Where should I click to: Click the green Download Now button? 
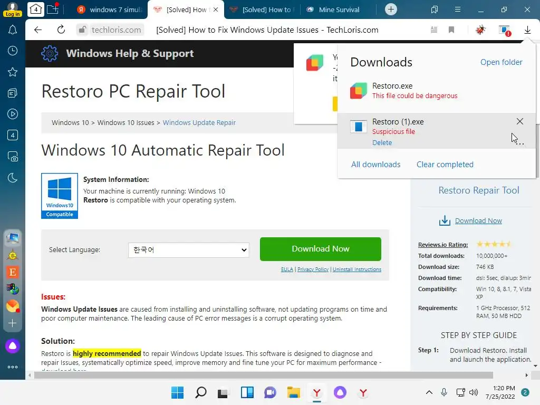point(320,249)
